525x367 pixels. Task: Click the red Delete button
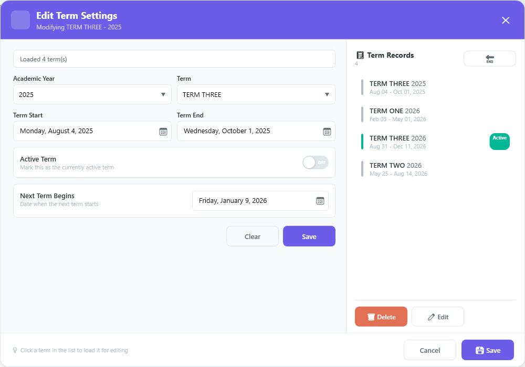point(381,317)
